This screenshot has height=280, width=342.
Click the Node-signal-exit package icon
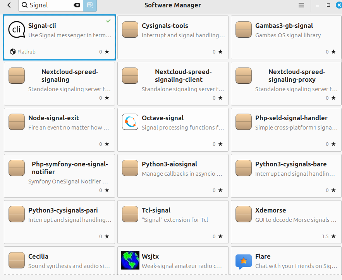tap(17, 122)
